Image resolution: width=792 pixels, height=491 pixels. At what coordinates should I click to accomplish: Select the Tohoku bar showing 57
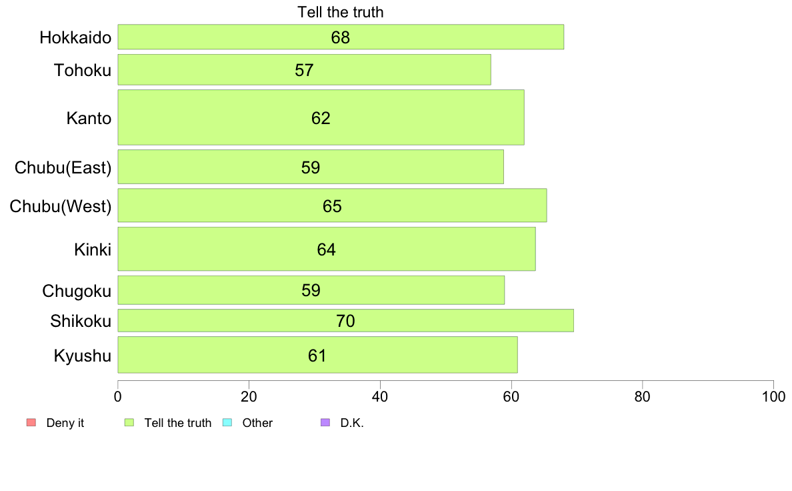pos(305,70)
